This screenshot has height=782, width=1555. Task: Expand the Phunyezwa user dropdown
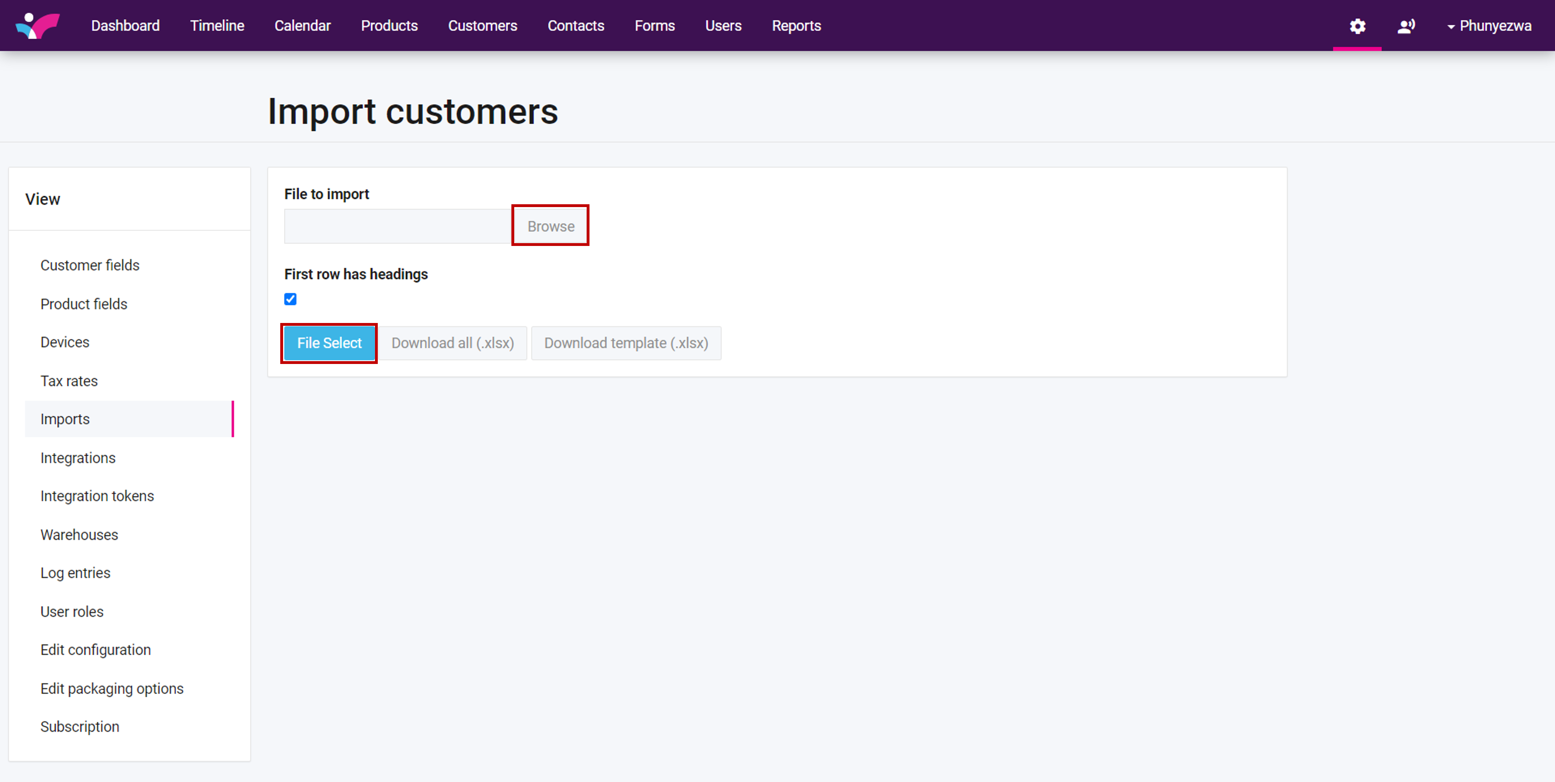pyautogui.click(x=1489, y=26)
